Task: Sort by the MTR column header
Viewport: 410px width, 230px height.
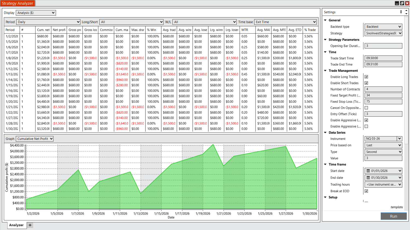Action: [247, 30]
